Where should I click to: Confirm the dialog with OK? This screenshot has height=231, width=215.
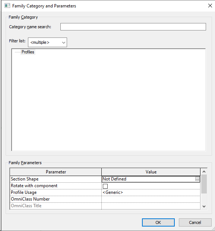tap(158, 222)
